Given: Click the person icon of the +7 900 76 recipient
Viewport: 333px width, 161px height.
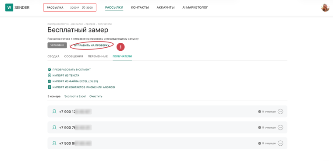Looking at the screenshot, I should point(54,127).
